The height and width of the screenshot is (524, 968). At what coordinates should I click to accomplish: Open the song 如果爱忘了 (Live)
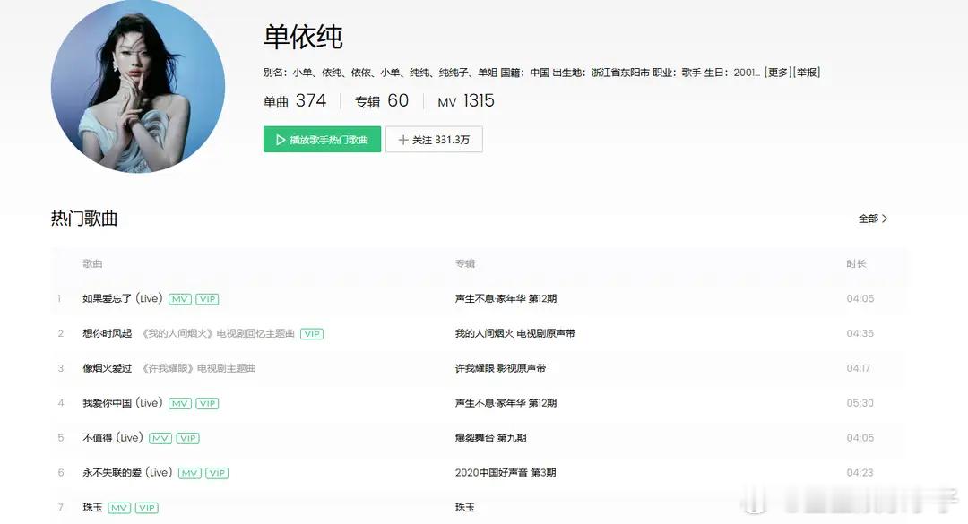coord(122,298)
